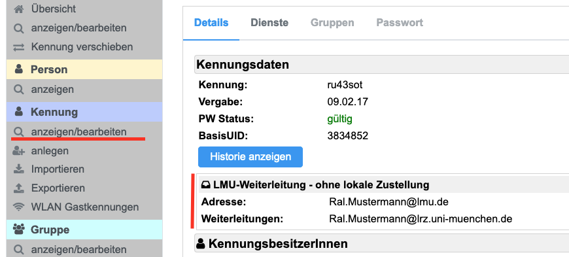Click the add-user icon next to anlegen
The height and width of the screenshot is (257, 569).
click(18, 150)
